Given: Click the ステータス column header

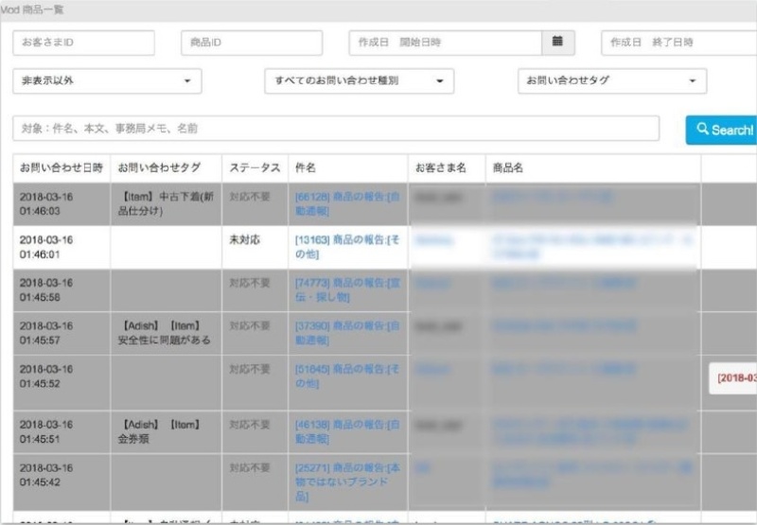Looking at the screenshot, I should click(255, 167).
